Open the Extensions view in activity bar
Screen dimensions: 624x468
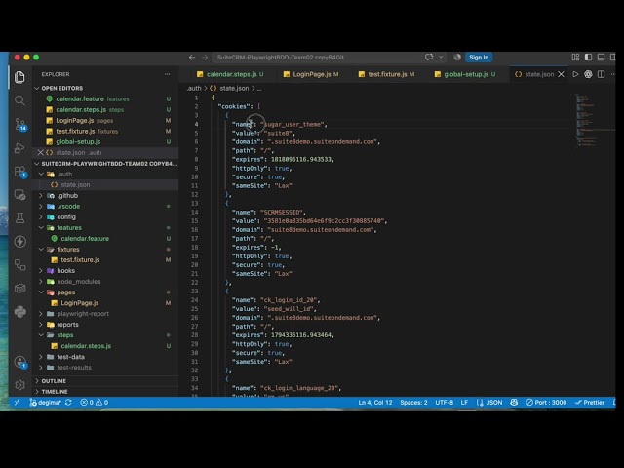coord(20,172)
